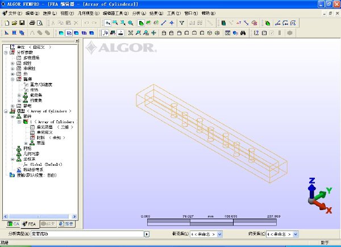Click the tree scrollbar right arrow
Image resolution: width=341 pixels, height=247 pixels.
[74, 216]
